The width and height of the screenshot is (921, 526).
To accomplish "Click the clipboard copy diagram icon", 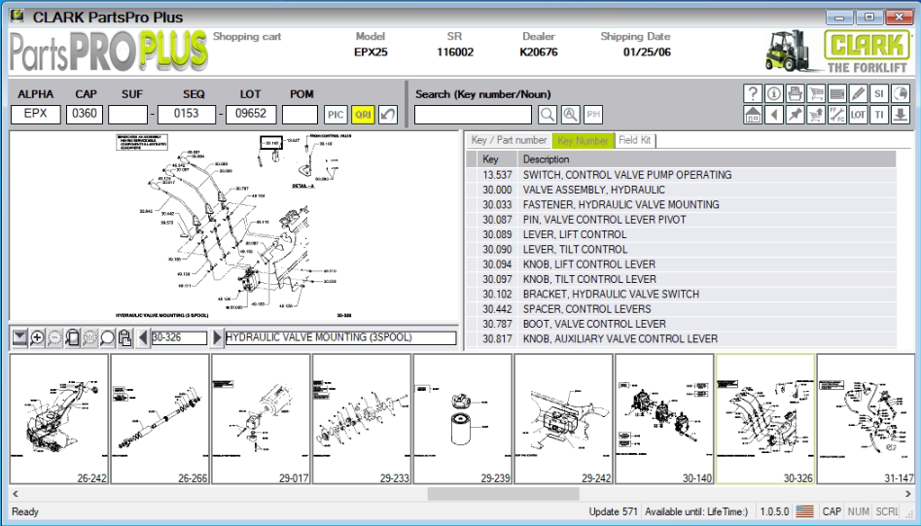I will tap(124, 337).
